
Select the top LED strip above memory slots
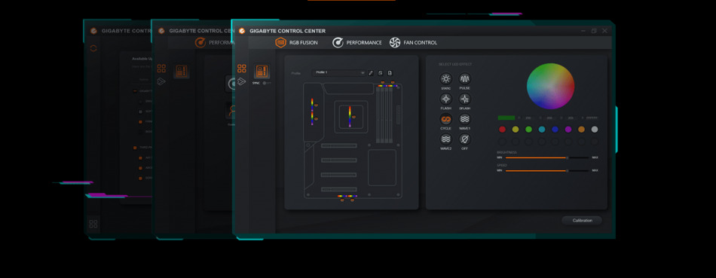point(387,85)
